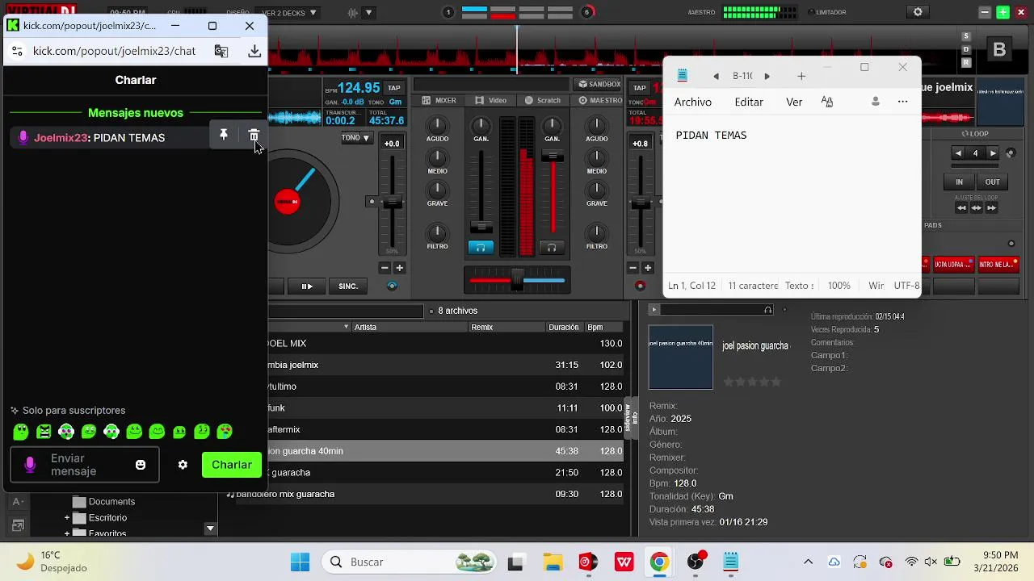Toggle the SANDBOX mode
The height and width of the screenshot is (581, 1034).
click(x=599, y=84)
